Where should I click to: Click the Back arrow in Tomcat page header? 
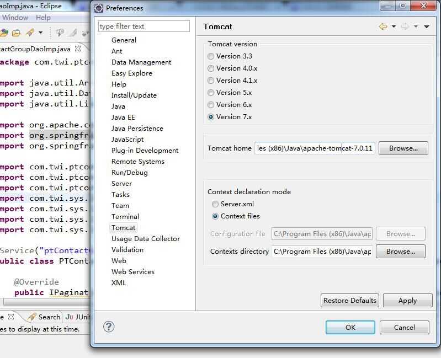point(383,26)
